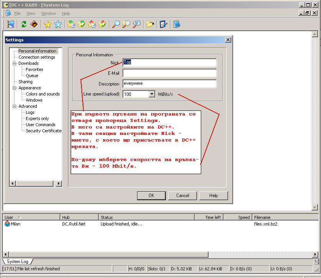Open Search Spy eye-magnifier icon
The height and width of the screenshot is (278, 321).
point(137,24)
